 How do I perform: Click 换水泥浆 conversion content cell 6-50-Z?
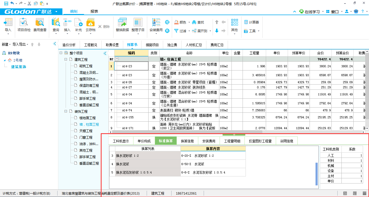coord(213,164)
